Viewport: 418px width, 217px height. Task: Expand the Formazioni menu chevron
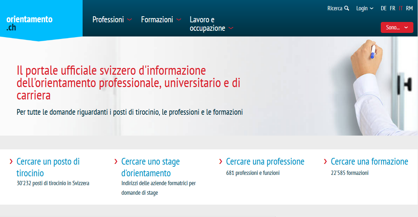pos(179,20)
